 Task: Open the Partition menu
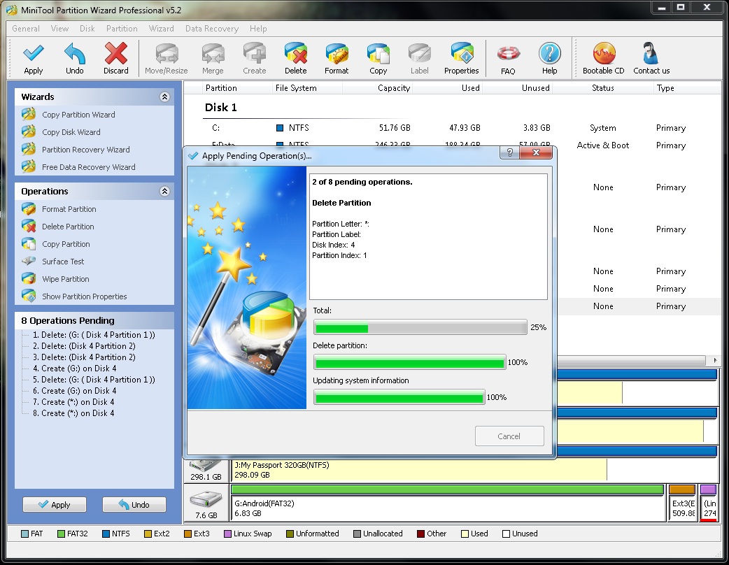click(122, 29)
